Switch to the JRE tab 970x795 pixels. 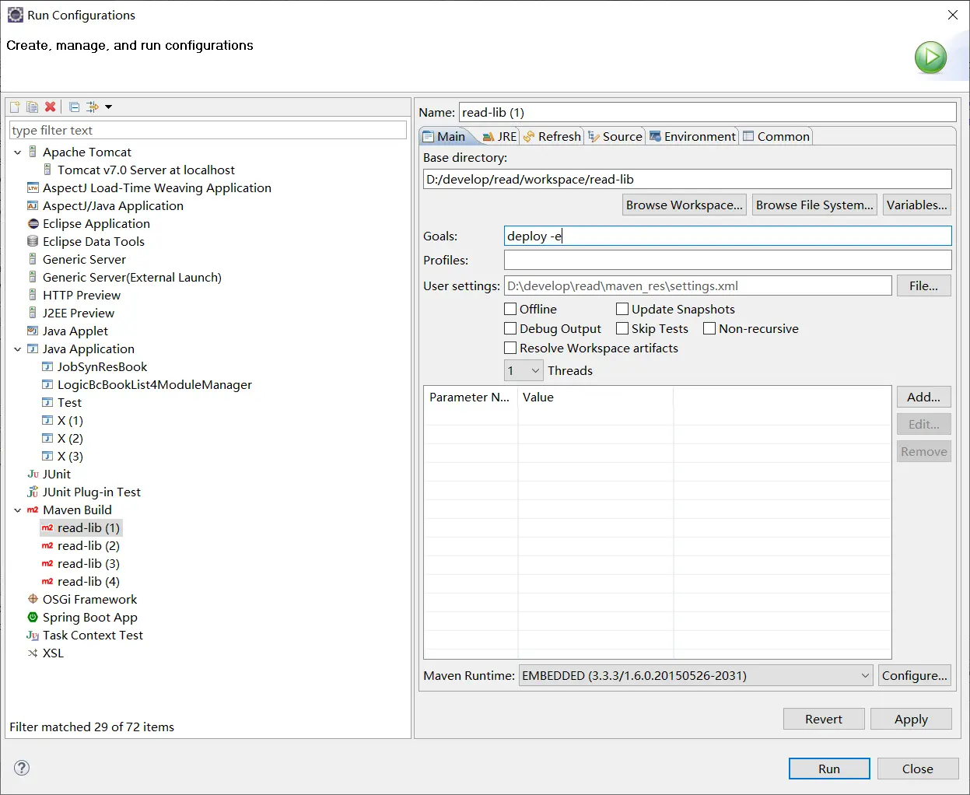(x=499, y=136)
